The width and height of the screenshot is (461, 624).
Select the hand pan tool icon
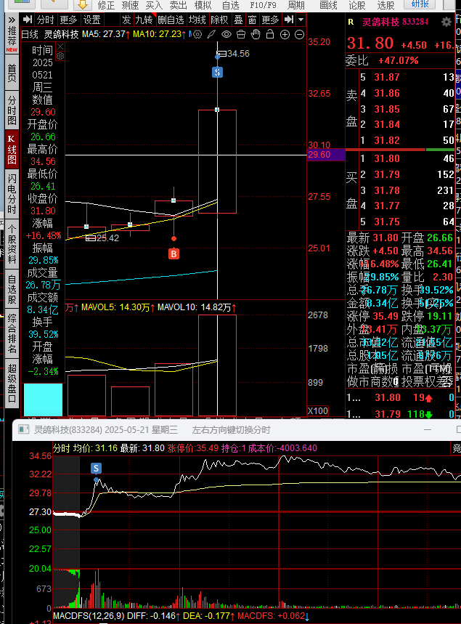tap(256, 35)
